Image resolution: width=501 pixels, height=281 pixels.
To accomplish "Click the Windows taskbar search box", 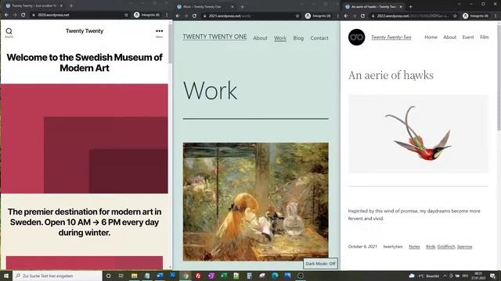I will [57, 276].
